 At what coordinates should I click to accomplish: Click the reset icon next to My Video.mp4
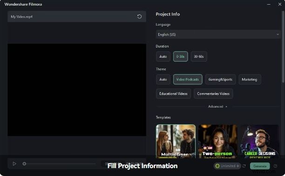tap(139, 17)
